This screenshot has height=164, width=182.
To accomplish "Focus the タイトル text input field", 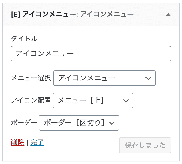I will 91,54.
